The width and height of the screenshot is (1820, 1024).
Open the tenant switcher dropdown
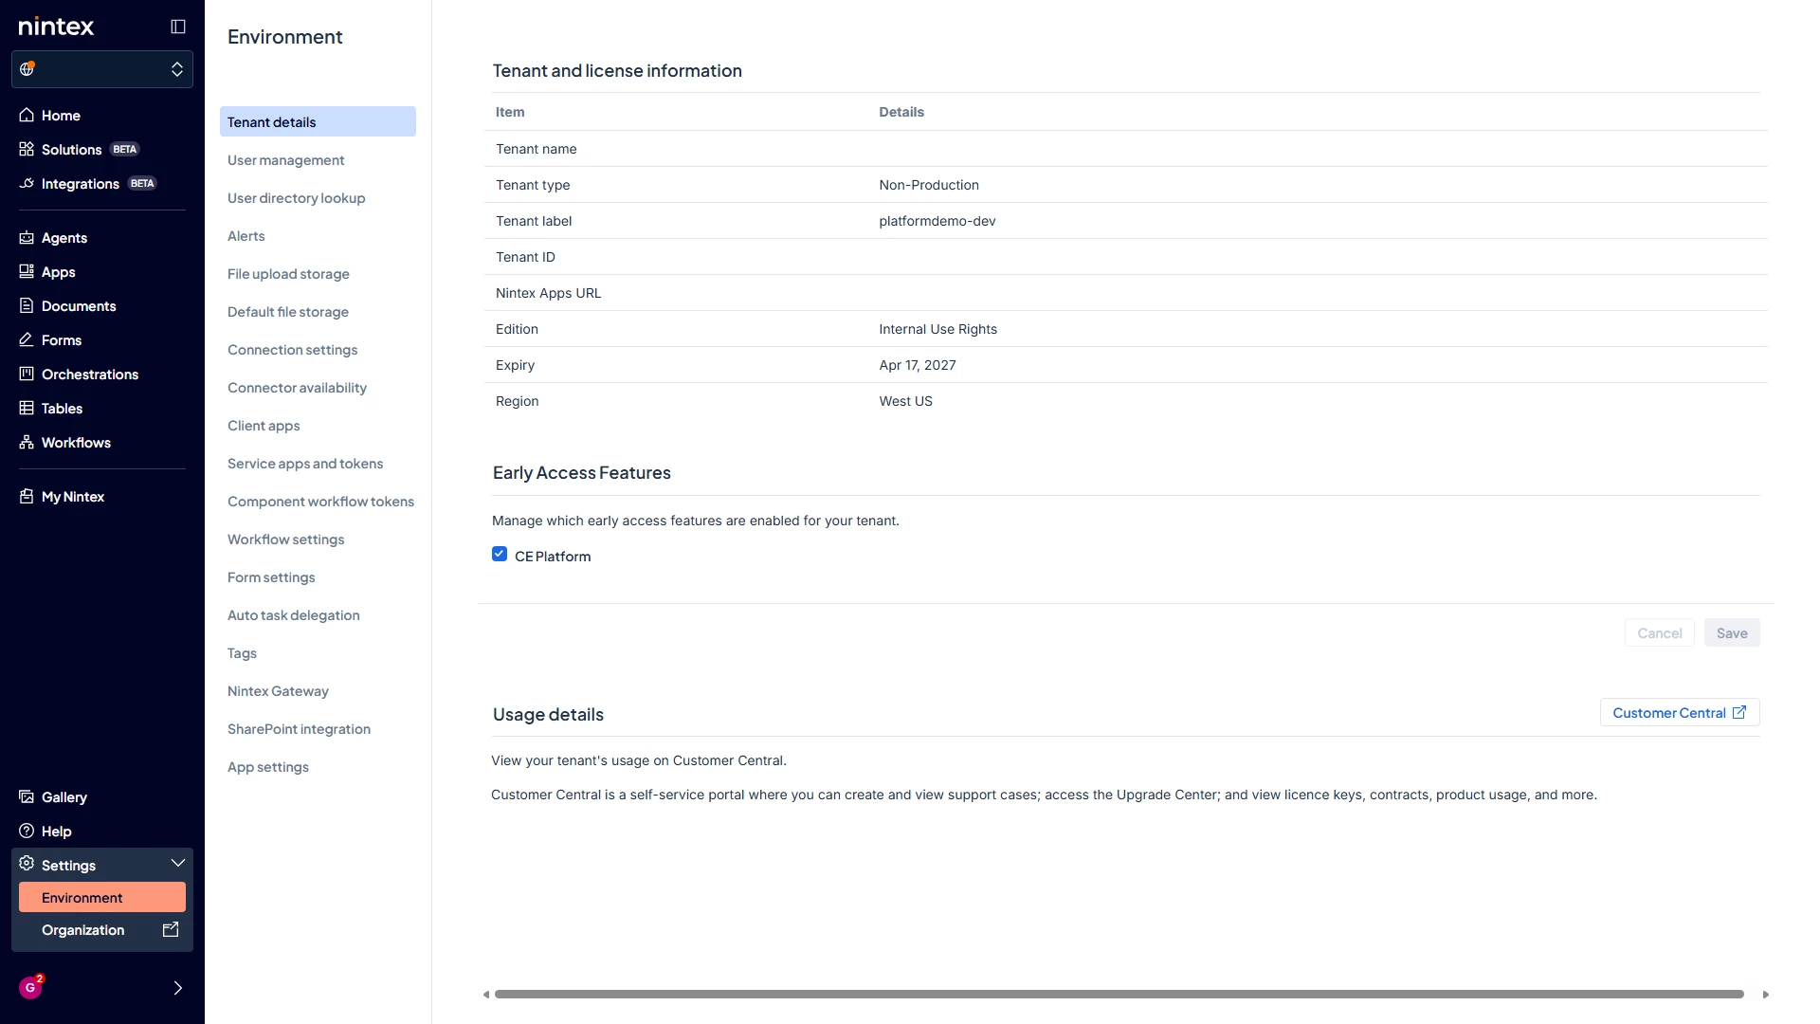coord(102,69)
